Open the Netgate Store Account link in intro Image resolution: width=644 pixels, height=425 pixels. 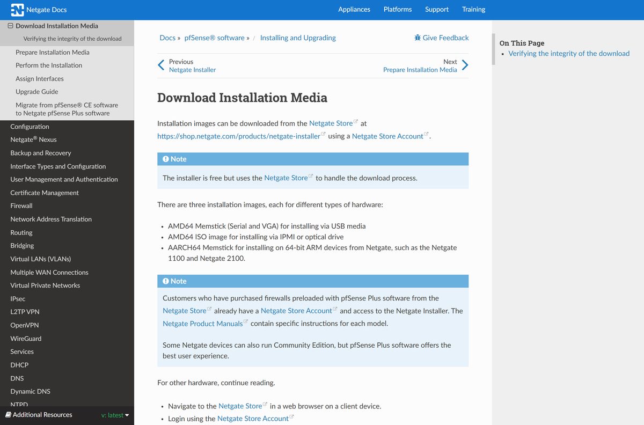tap(387, 136)
